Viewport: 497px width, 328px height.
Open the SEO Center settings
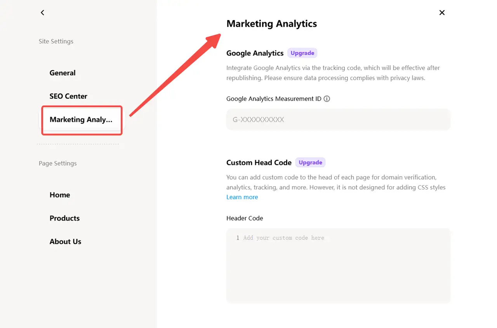pos(68,96)
